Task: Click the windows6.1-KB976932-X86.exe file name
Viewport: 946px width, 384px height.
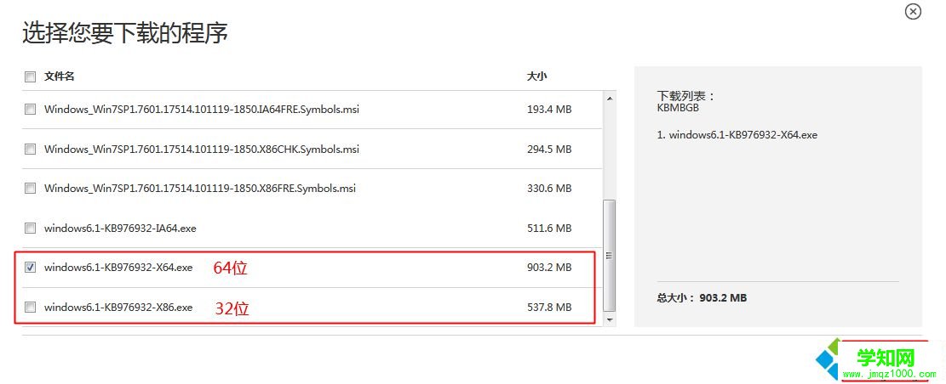Action: pos(118,308)
